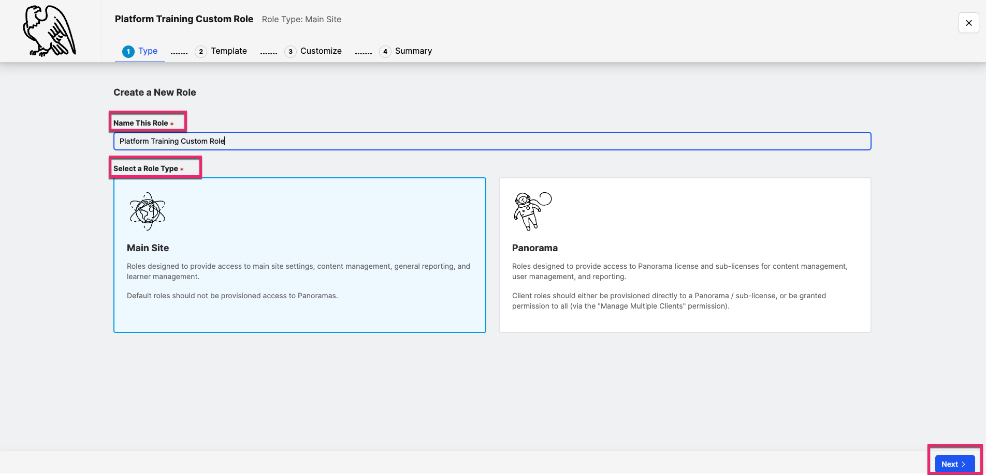Select the Panorama role type card
Viewport: 986px width, 475px height.
pyautogui.click(x=685, y=255)
